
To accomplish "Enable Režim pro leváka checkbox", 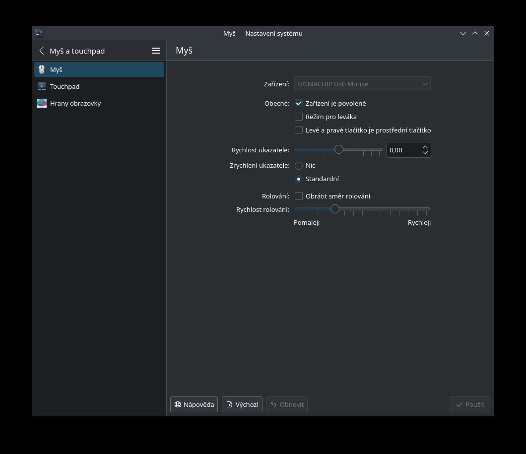I will pos(299,117).
